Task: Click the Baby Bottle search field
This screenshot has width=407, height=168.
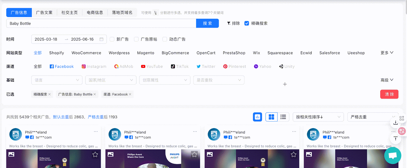Action: [x=101, y=23]
